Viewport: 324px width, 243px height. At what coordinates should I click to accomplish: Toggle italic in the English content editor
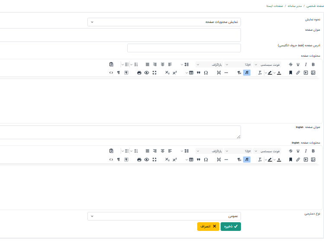tap(305, 151)
